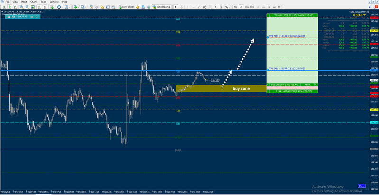Screen dimensions: 379x195
Task: Select the text label tool
Action: (221, 7)
